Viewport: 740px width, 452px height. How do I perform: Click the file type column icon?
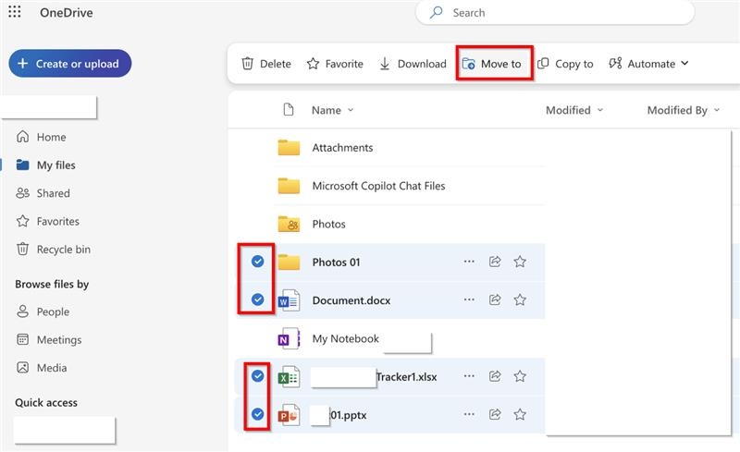pos(289,110)
